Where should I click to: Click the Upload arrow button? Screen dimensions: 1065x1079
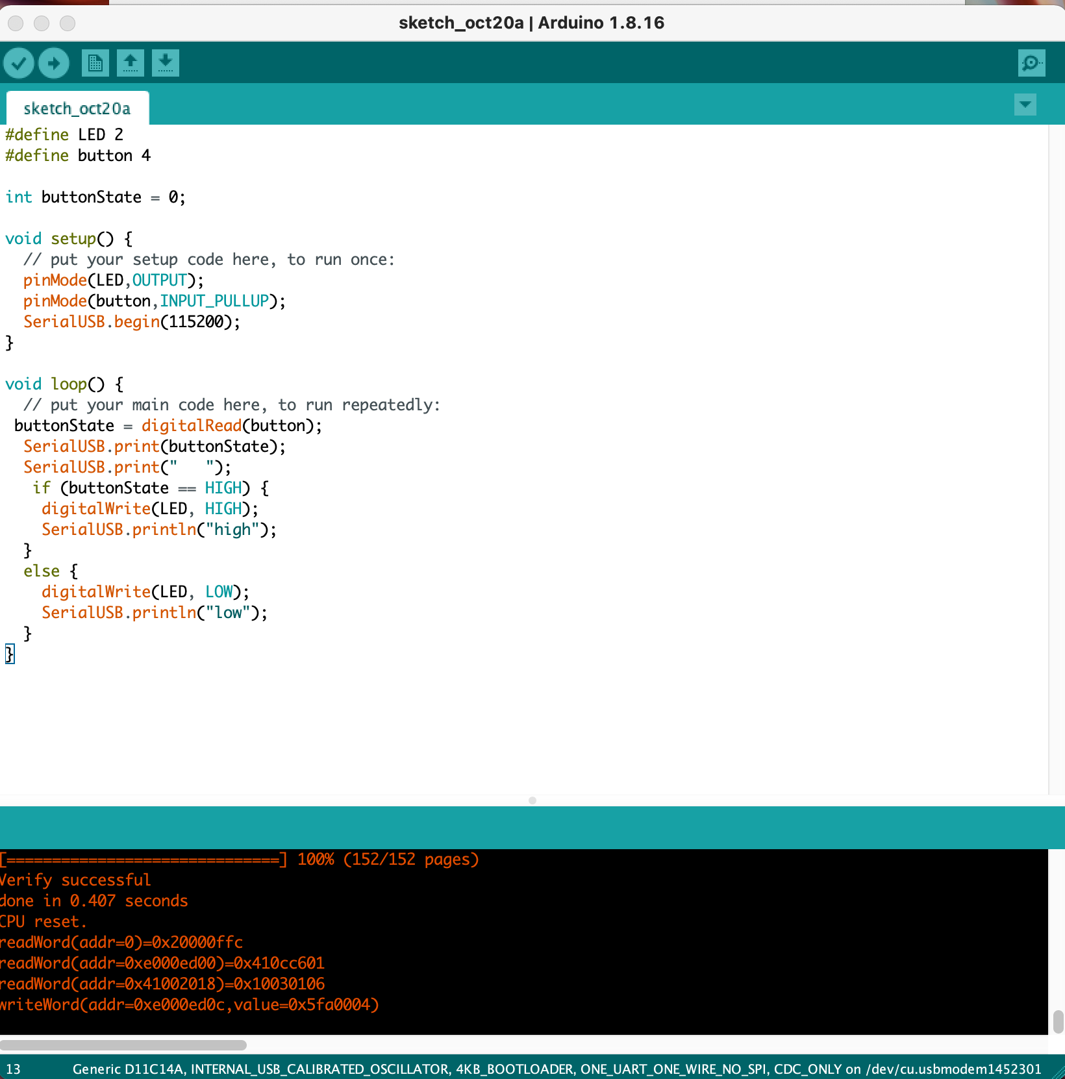coord(54,63)
